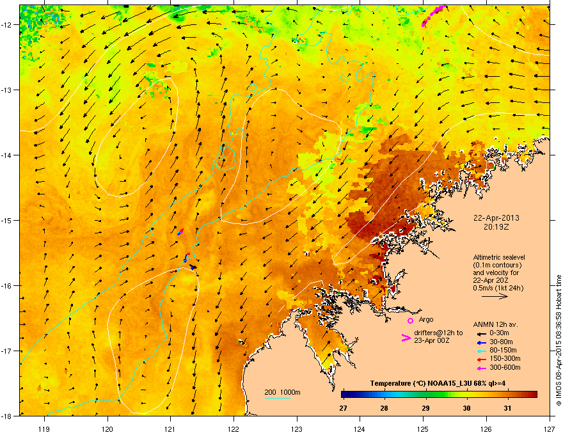This screenshot has width=563, height=435.
Task: Click the magenta Argo circle legend symbol
Action: pos(410,320)
